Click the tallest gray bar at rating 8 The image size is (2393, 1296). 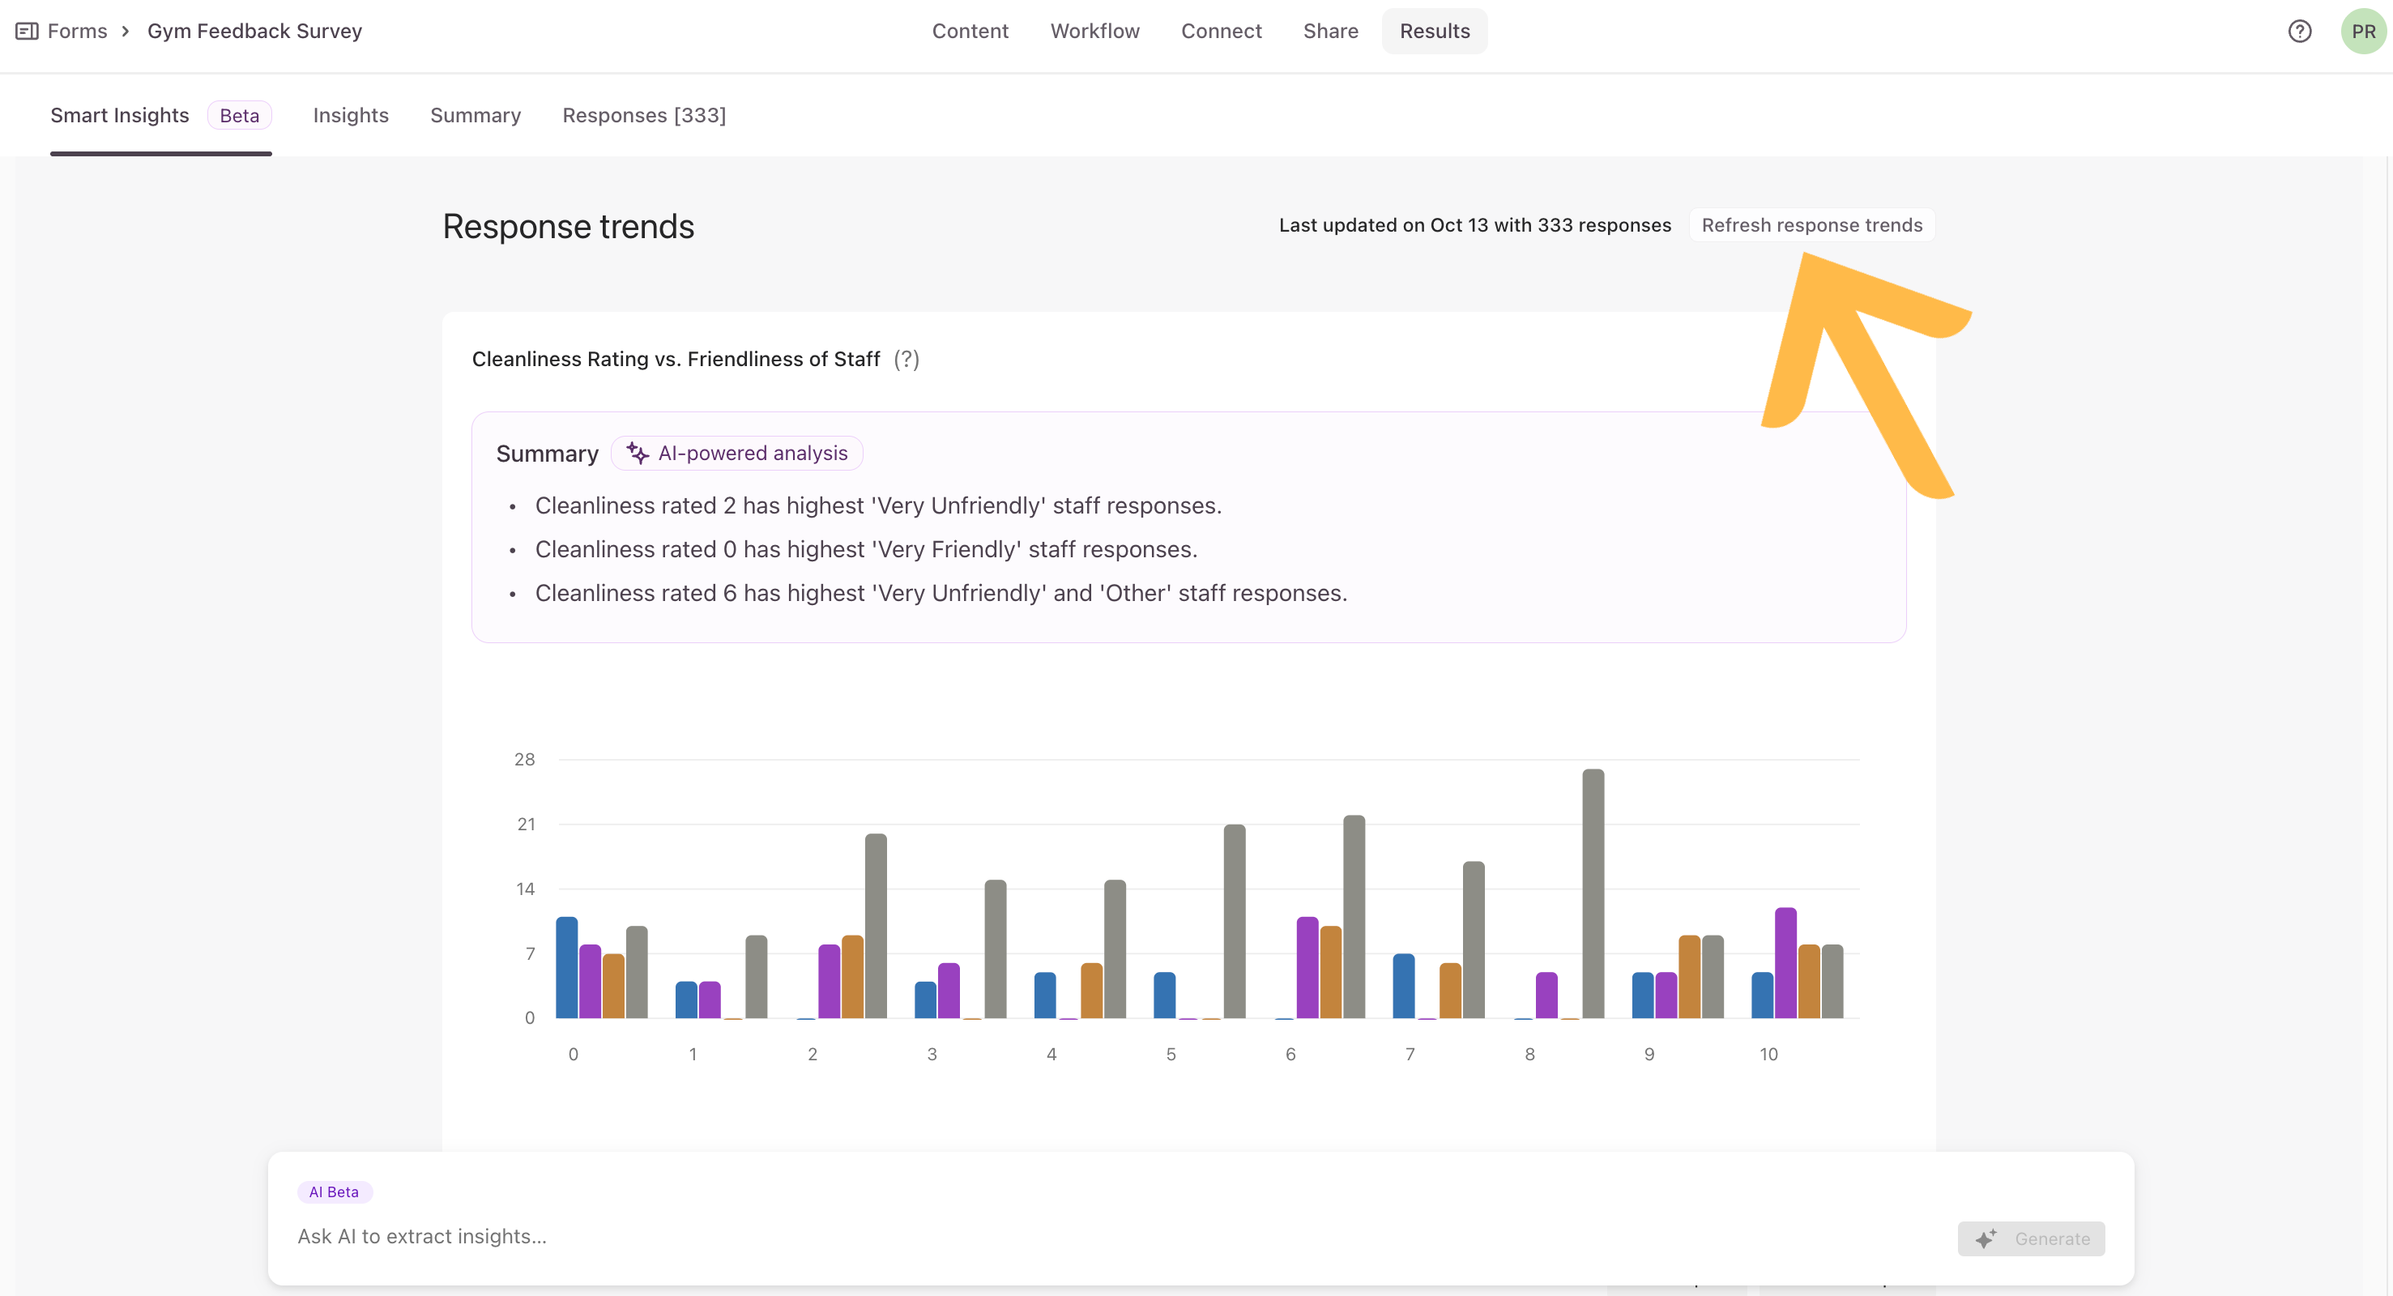point(1593,892)
